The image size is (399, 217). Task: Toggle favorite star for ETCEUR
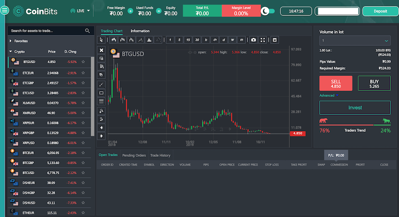[83, 73]
